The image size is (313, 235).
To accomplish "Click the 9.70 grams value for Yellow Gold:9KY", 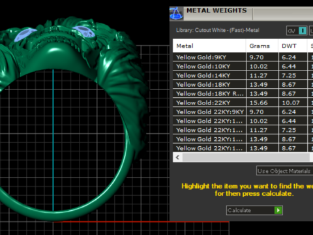I will [x=256, y=57].
